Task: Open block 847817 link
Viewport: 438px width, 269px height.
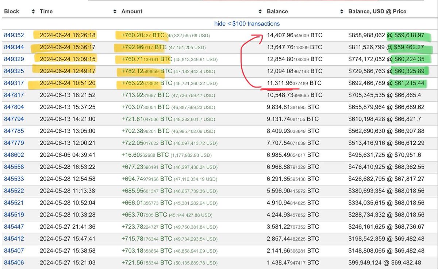Action: pos(14,95)
